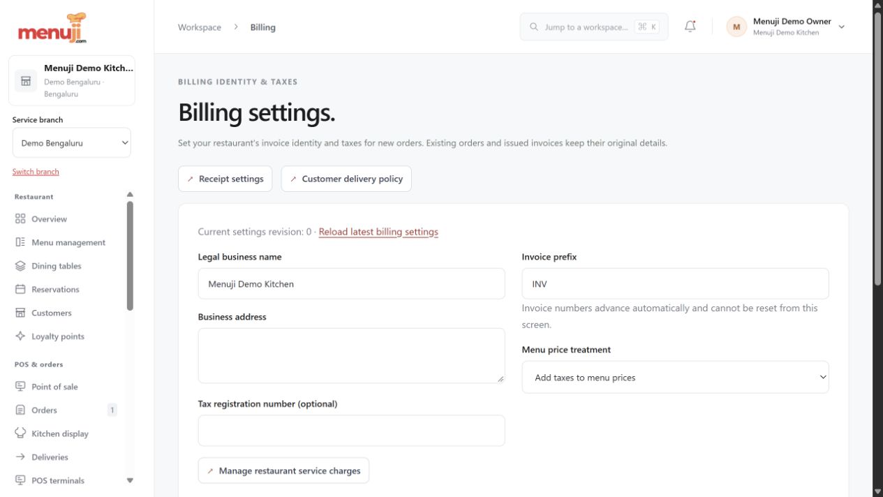
Task: Click the BILLING IDENTITY & TAXES label
Action: pyautogui.click(x=238, y=82)
